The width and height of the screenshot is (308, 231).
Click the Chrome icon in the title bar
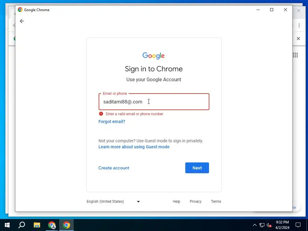coord(20,10)
